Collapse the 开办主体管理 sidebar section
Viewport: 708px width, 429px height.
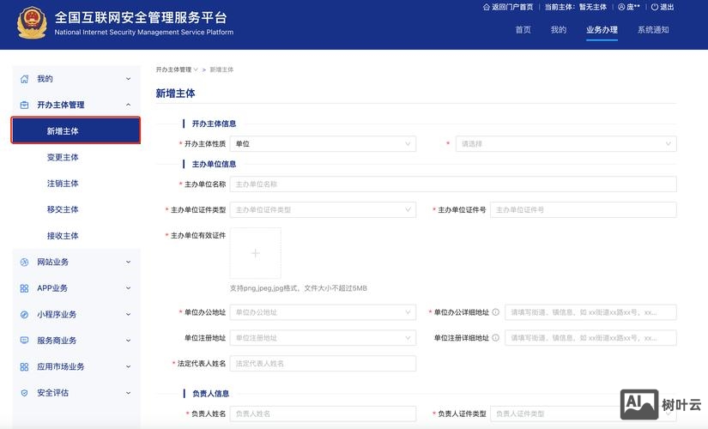pyautogui.click(x=128, y=105)
